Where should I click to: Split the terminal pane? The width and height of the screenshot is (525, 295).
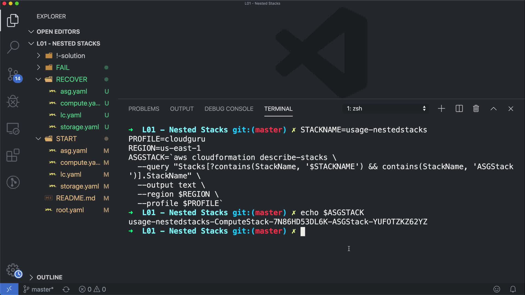coord(459,109)
